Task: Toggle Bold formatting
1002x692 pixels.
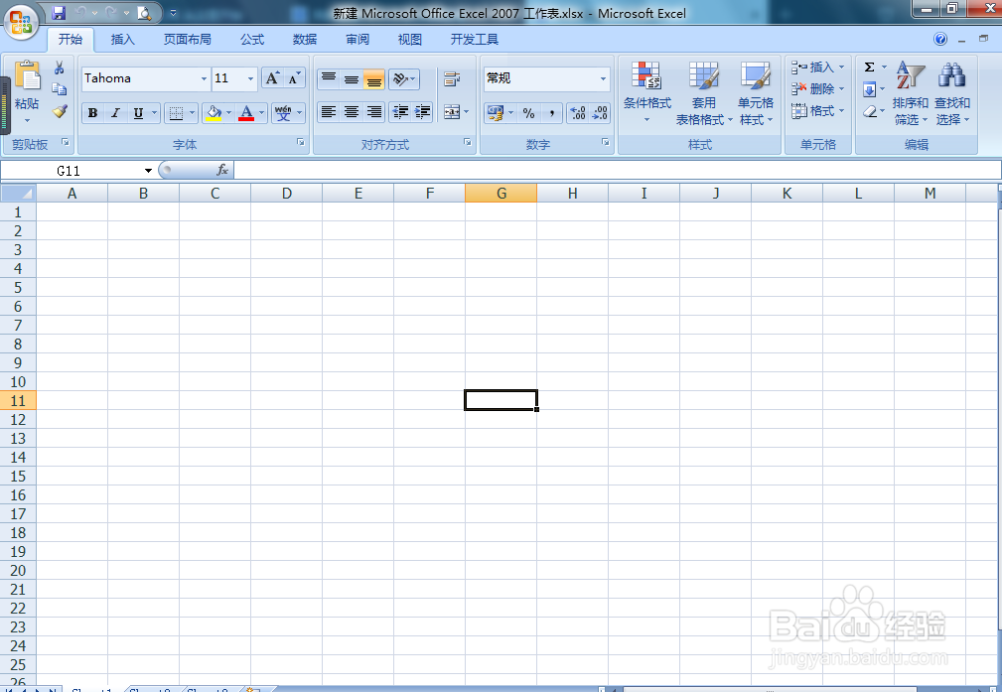Action: tap(92, 113)
